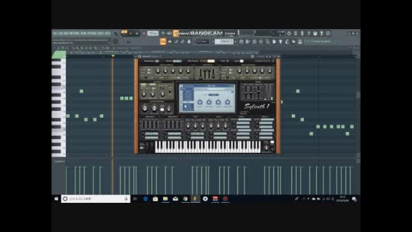Toggle the white button in the Filter Control section
Screen dimensions: 412x232
coord(162,110)
